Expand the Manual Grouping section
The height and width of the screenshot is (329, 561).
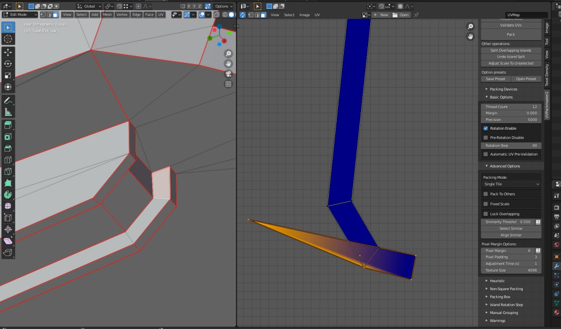pos(504,313)
